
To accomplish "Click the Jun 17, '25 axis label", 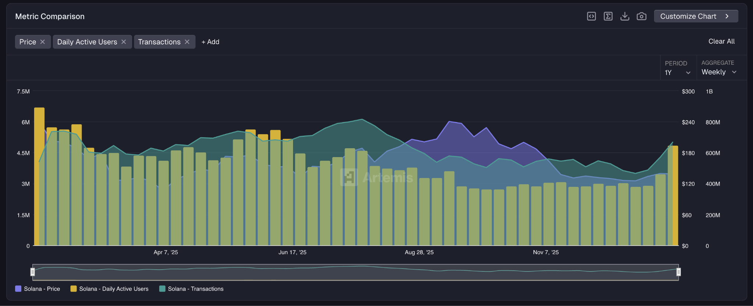I will click(x=292, y=252).
